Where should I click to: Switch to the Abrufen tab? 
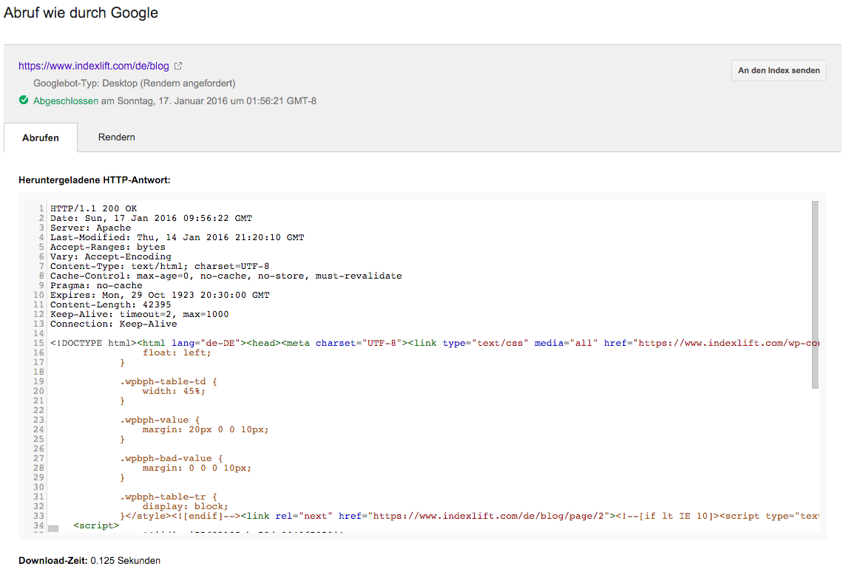click(41, 137)
